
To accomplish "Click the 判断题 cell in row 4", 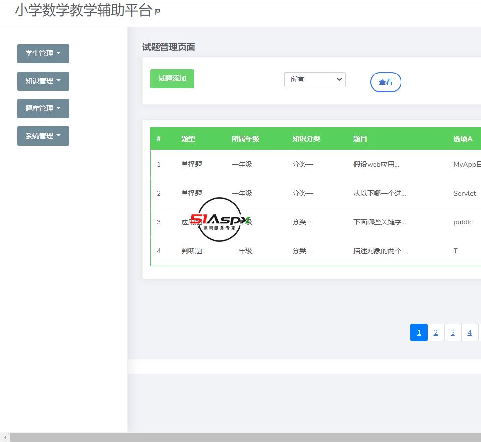I will pos(191,251).
